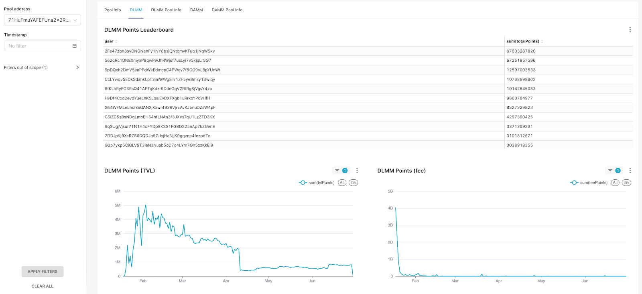Open the DLMM Points (fee) chart kebab menu

tap(630, 171)
